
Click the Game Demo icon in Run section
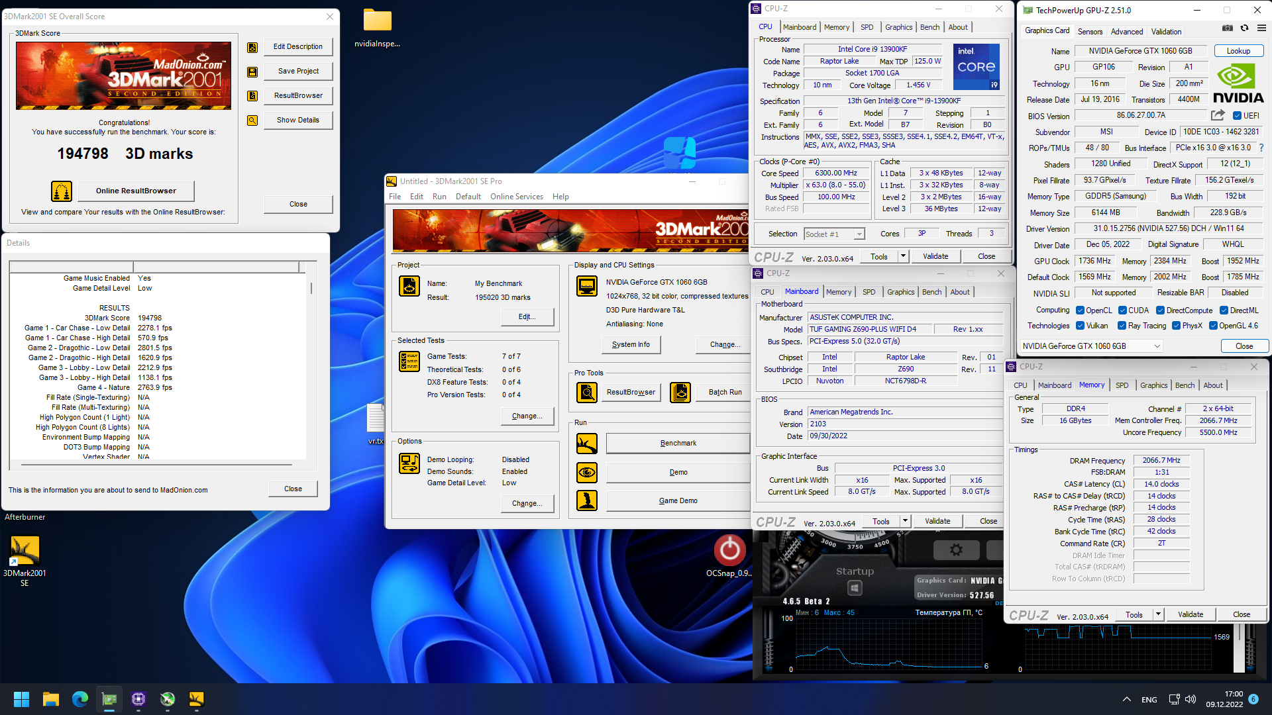587,501
